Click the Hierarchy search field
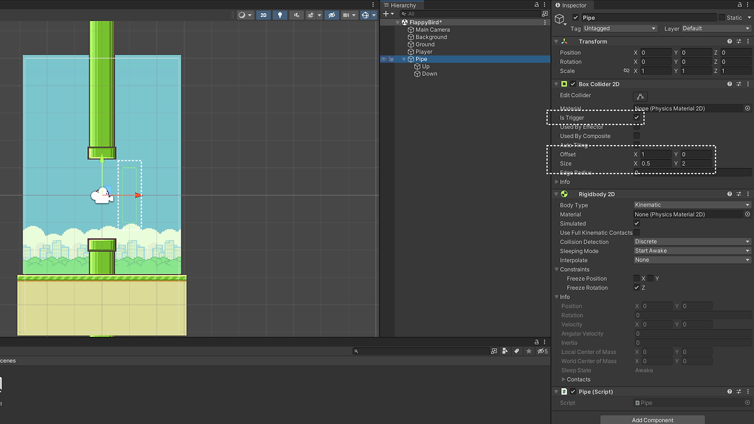The width and height of the screenshot is (754, 424). point(470,14)
